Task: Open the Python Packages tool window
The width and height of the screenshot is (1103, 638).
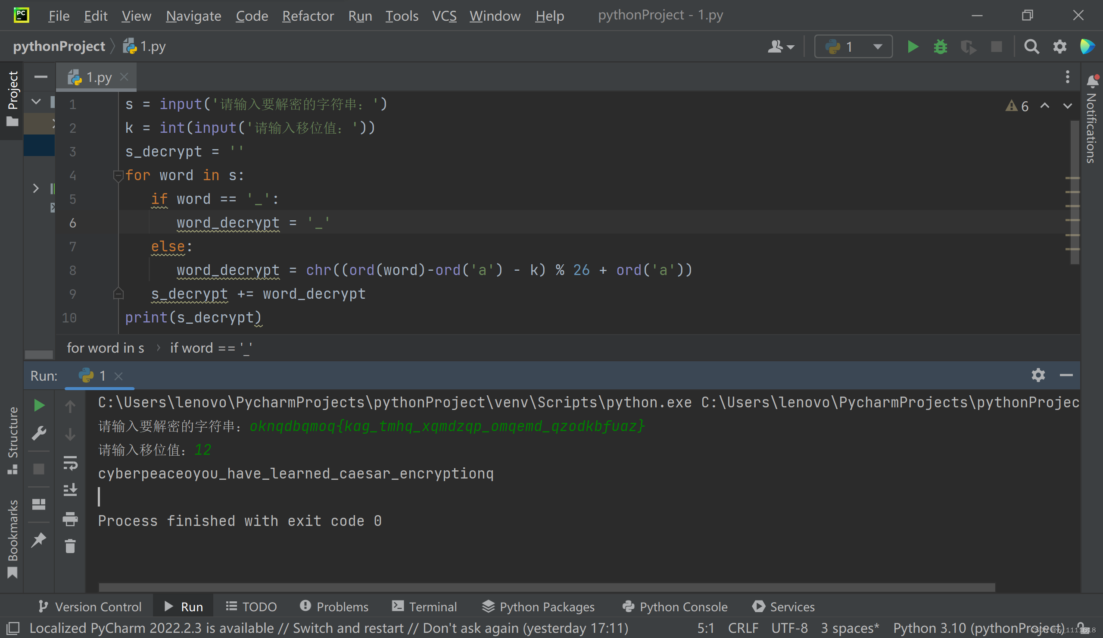Action: click(538, 607)
